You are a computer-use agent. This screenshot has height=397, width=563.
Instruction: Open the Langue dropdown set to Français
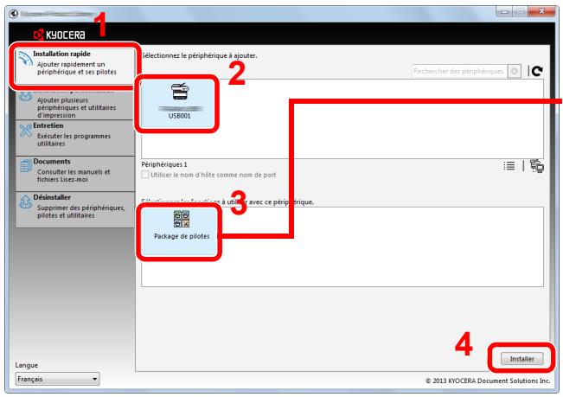coord(57,379)
